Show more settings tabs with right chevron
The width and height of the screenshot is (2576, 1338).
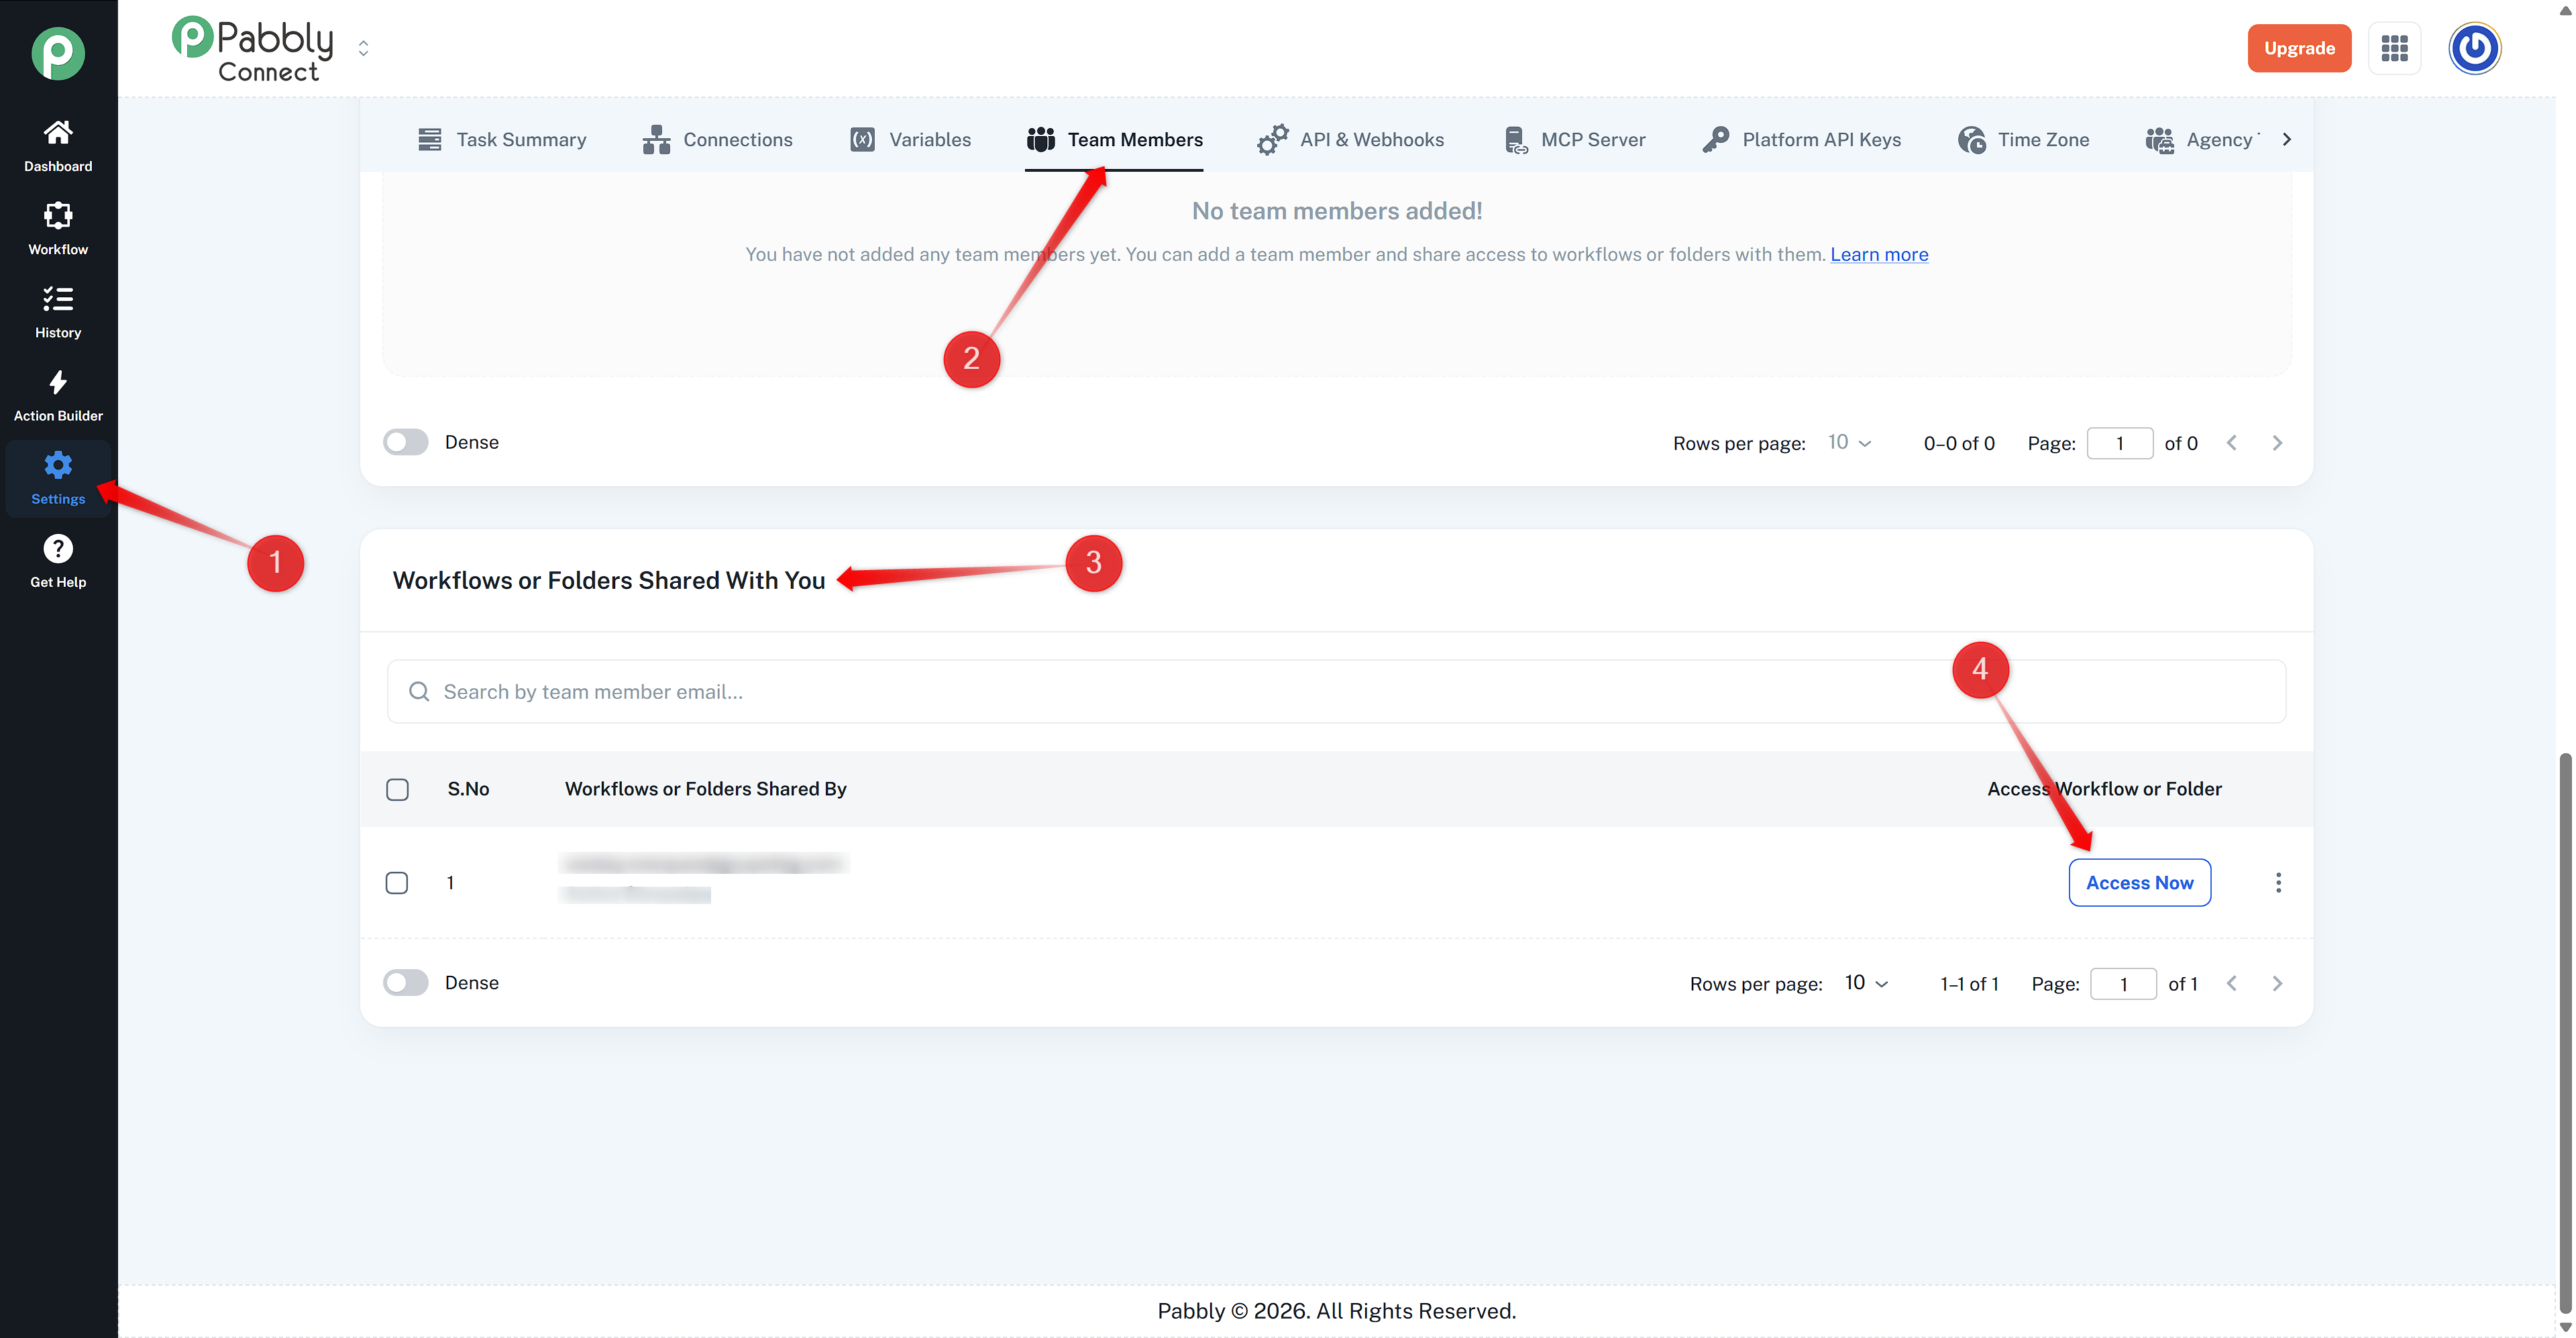pyautogui.click(x=2286, y=139)
